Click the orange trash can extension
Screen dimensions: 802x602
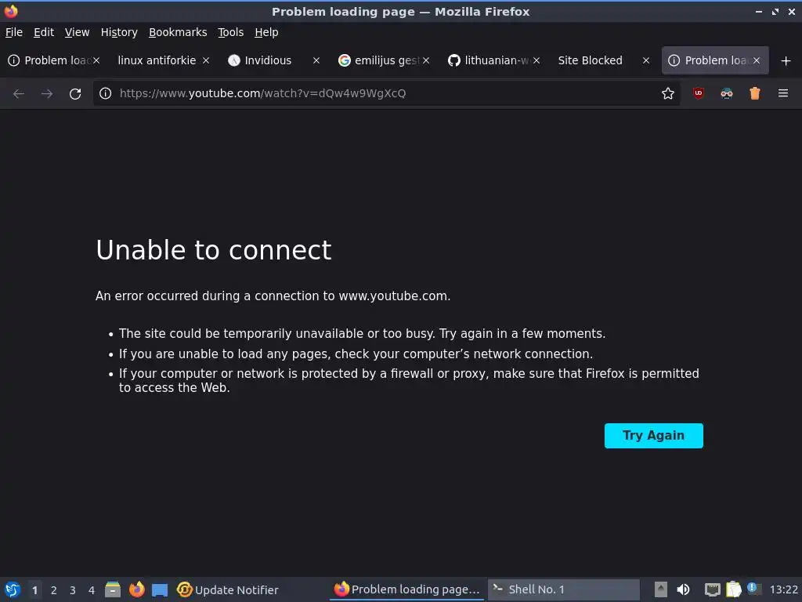point(754,93)
